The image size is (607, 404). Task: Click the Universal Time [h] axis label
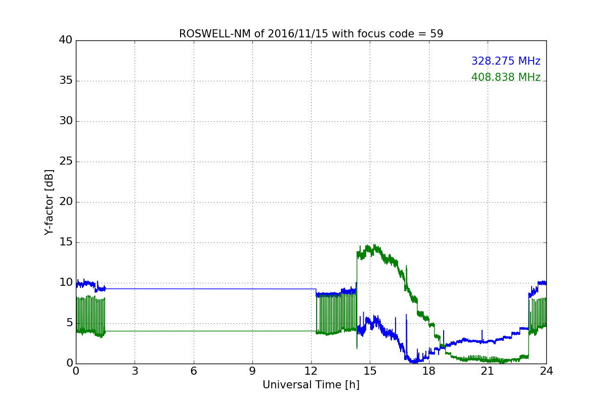(311, 385)
